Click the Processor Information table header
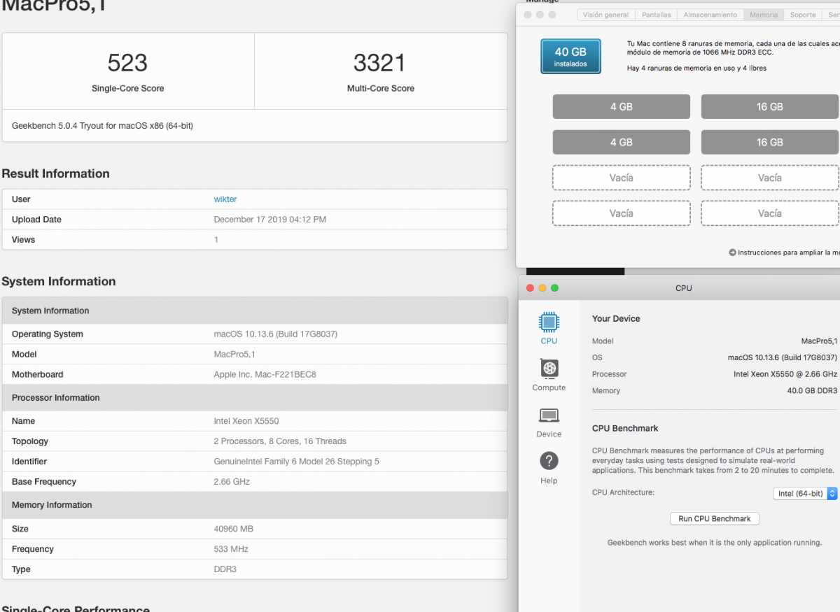This screenshot has height=612, width=840. 255,398
